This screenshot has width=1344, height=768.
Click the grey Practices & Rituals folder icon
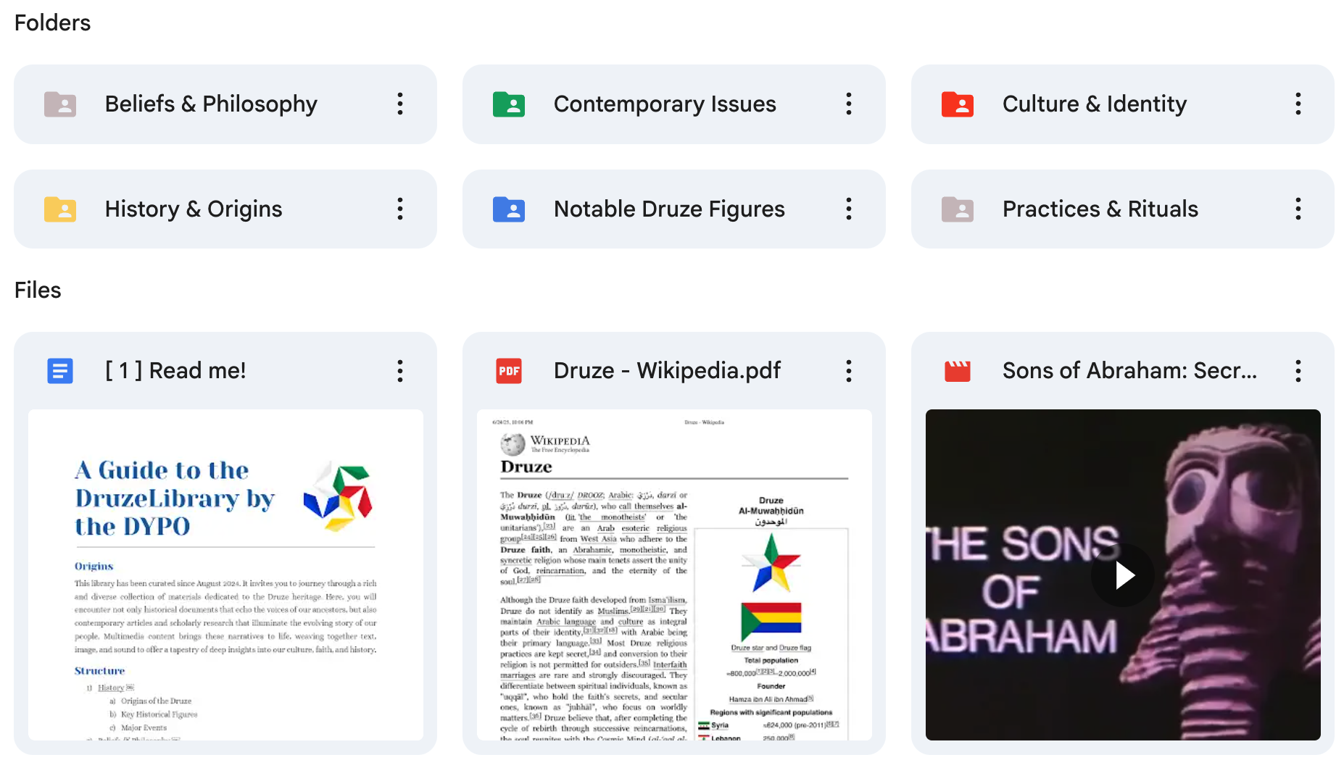(958, 209)
